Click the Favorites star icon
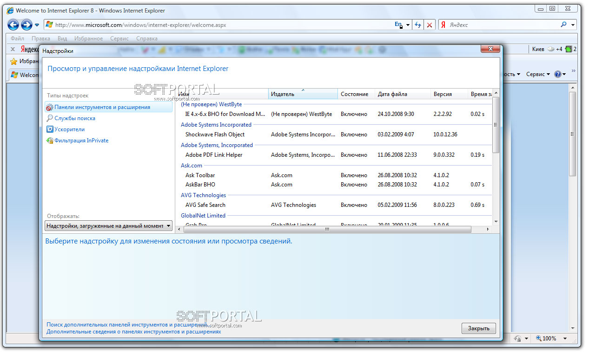 [x=14, y=61]
